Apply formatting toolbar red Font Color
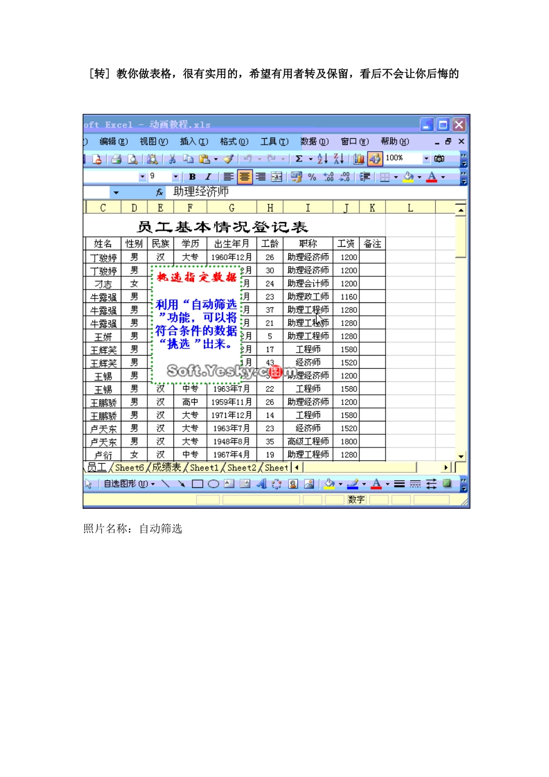The width and height of the screenshot is (549, 777). pos(432,177)
